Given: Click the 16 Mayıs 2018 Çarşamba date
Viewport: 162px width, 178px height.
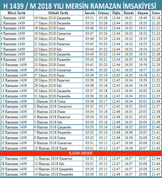Looking at the screenshot, I should [52, 18].
